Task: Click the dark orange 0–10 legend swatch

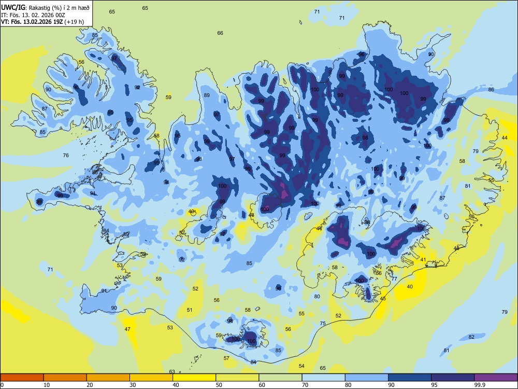Action: pos(22,378)
